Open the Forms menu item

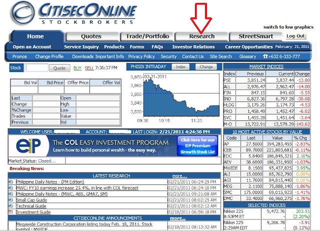(x=137, y=46)
